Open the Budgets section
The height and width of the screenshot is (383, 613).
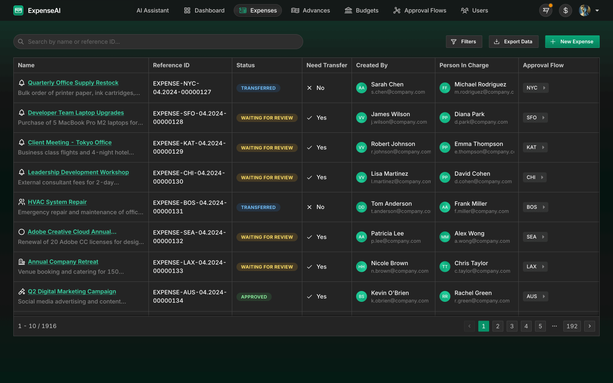(x=362, y=10)
